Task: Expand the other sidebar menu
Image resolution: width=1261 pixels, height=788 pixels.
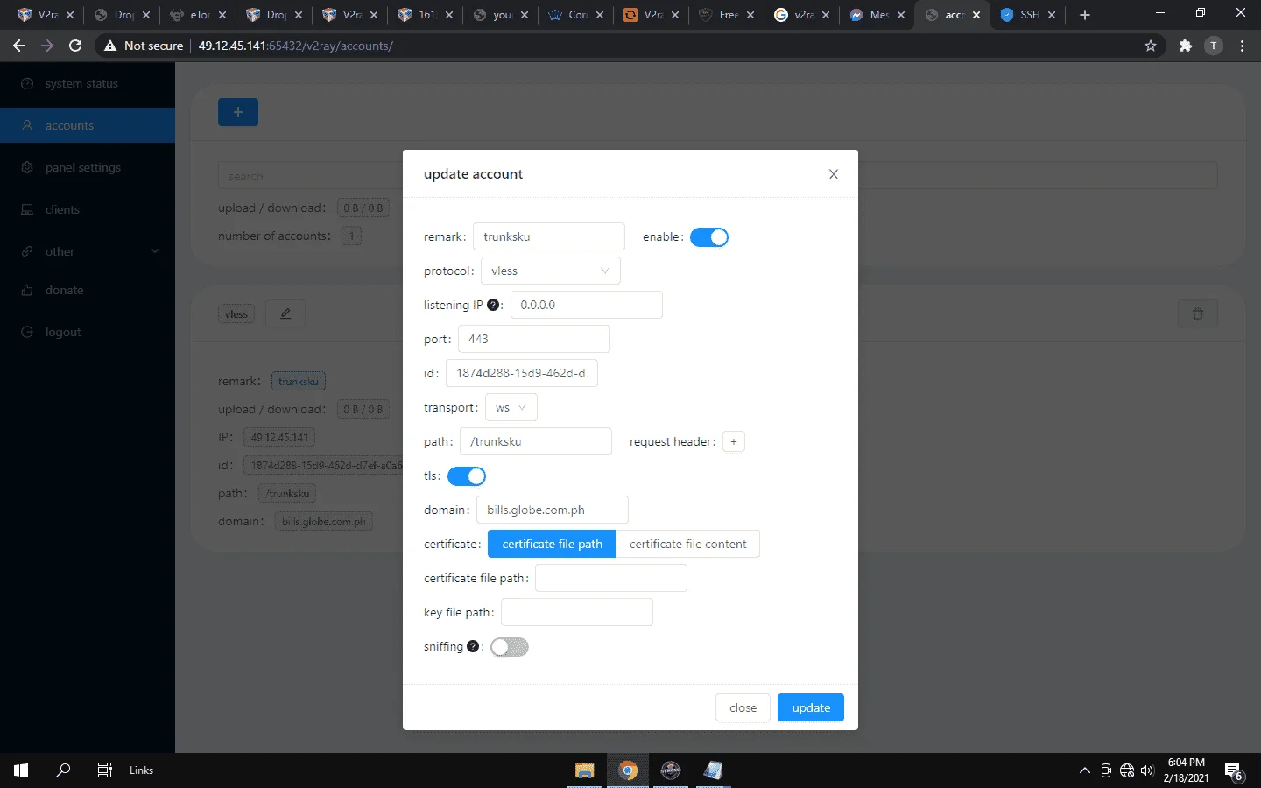Action: pyautogui.click(x=88, y=251)
